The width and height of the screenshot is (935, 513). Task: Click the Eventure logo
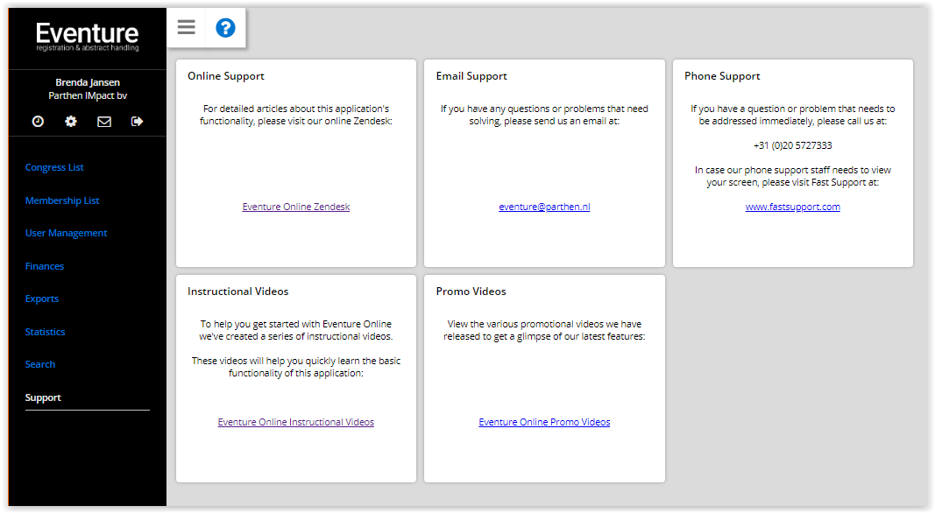click(x=87, y=37)
